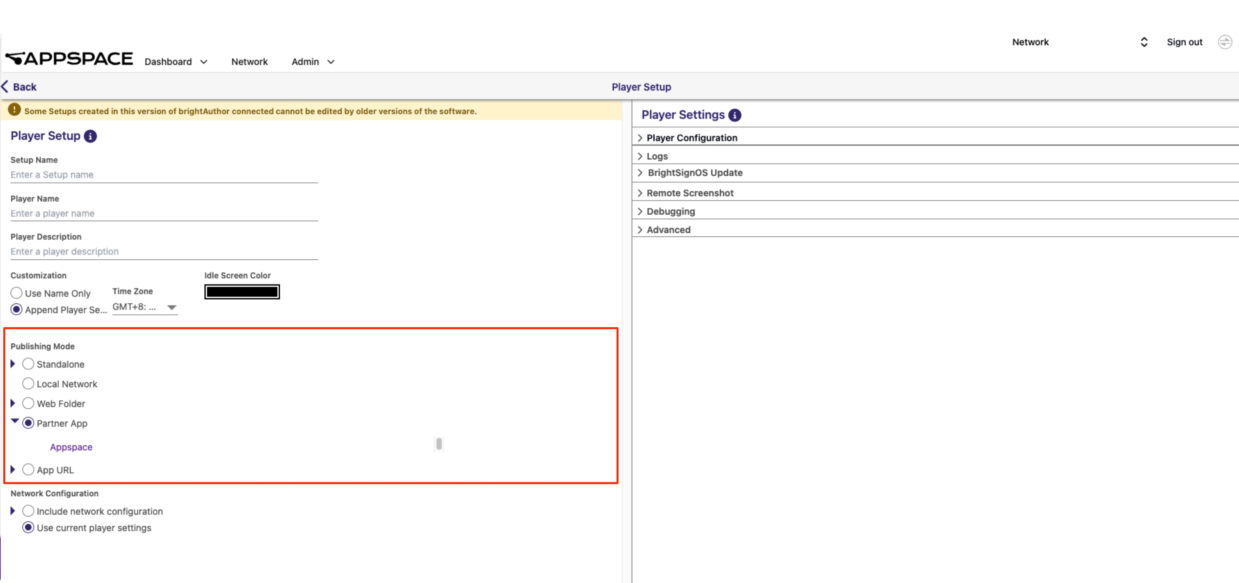
Task: Click the Network selector up-down arrows
Action: click(x=1144, y=42)
